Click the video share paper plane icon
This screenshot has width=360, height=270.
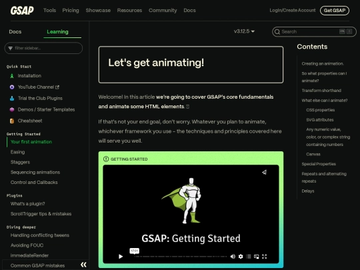coord(264,172)
